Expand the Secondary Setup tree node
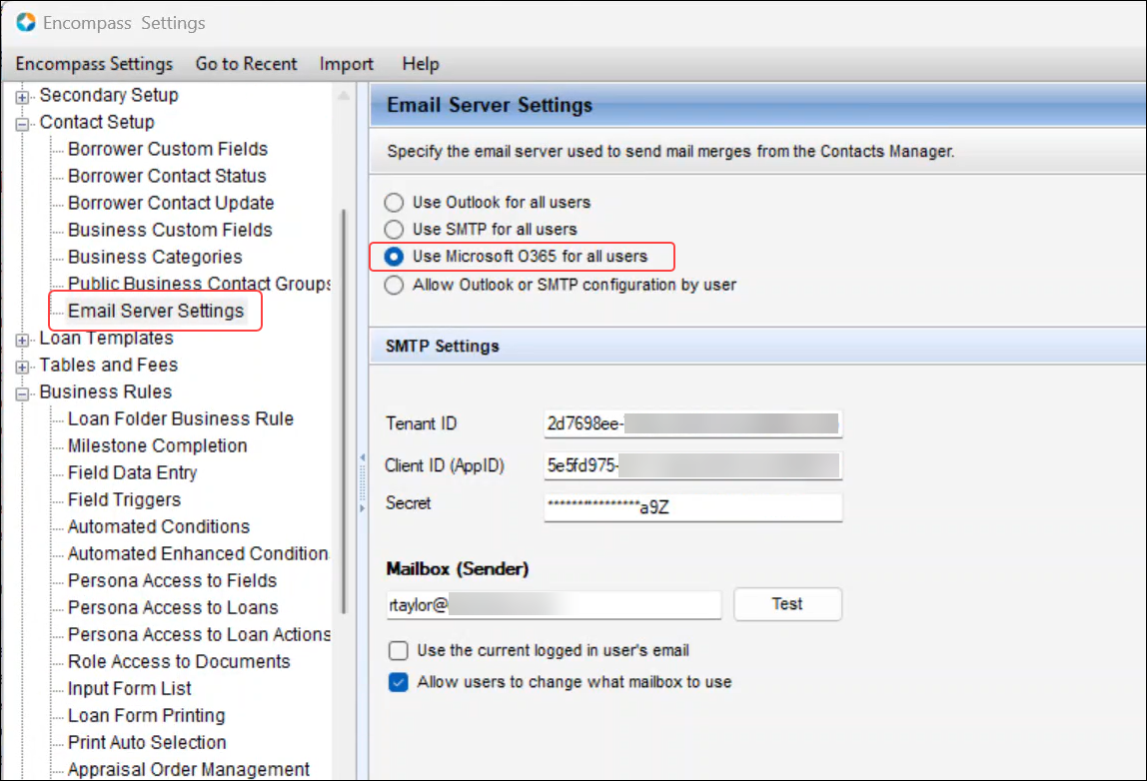The height and width of the screenshot is (781, 1147). tap(23, 96)
